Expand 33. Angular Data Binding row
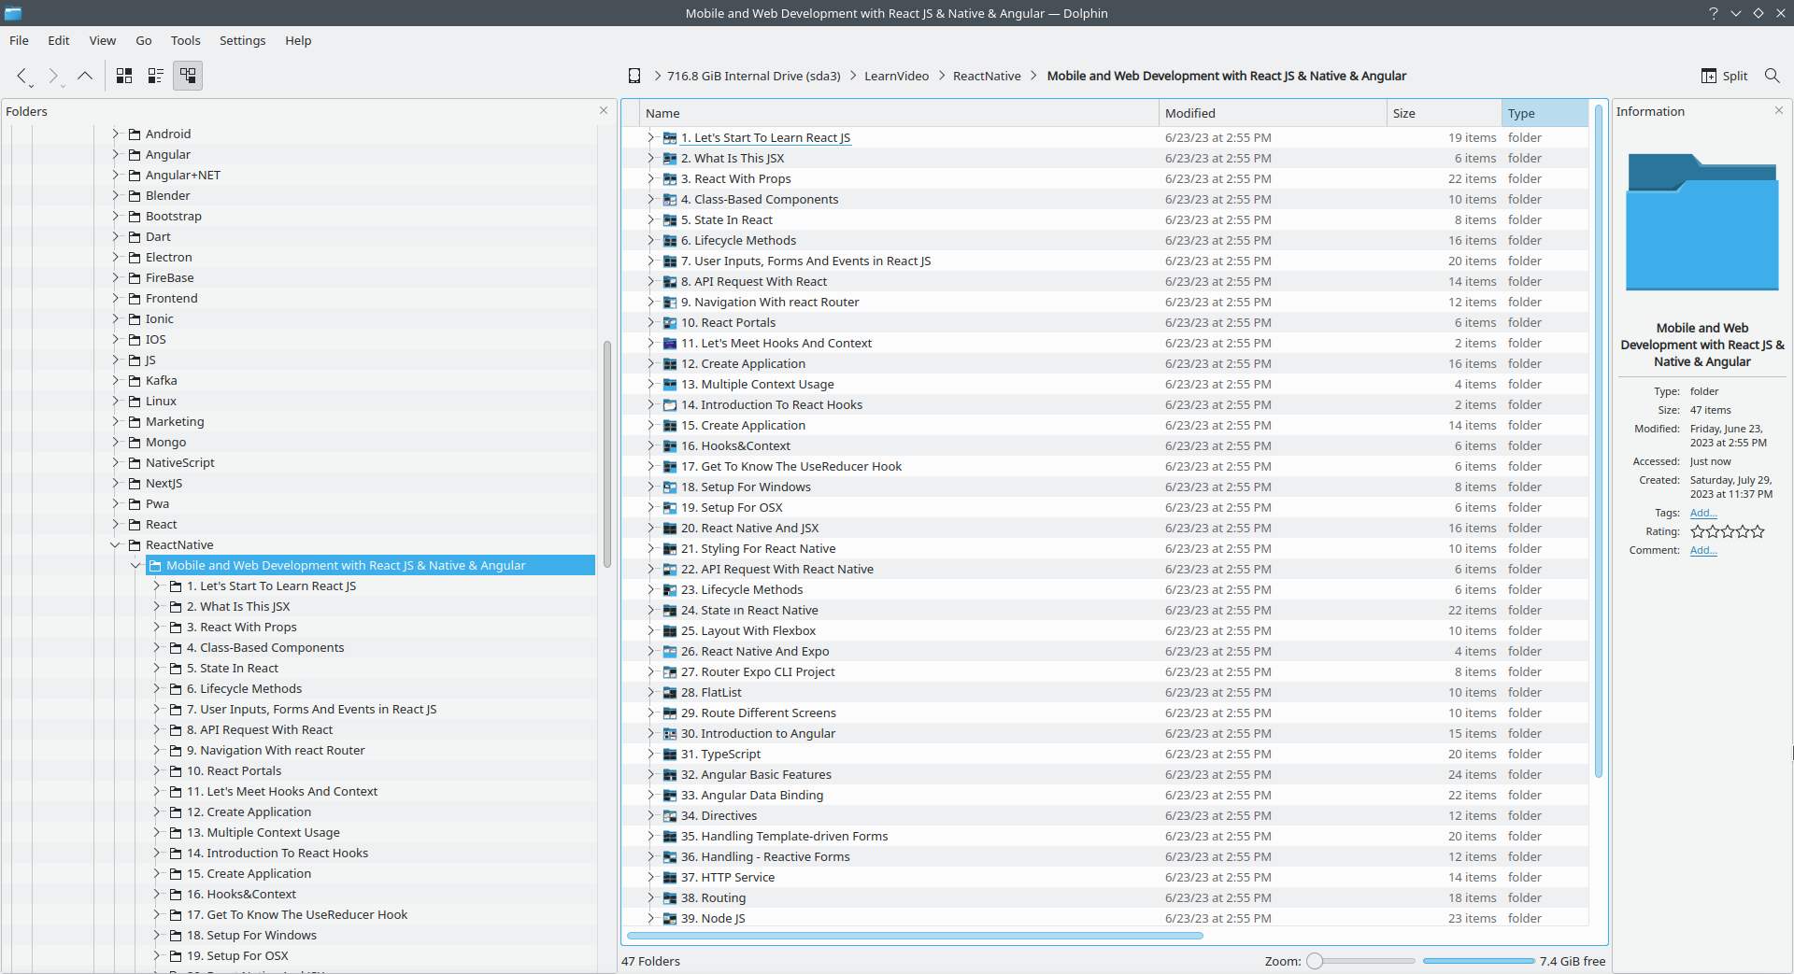This screenshot has width=1794, height=974. pos(651,796)
